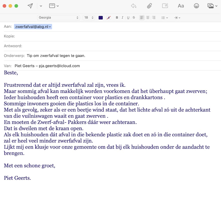Open the list style dropdown
The width and height of the screenshot is (221, 201).
coord(164,18)
